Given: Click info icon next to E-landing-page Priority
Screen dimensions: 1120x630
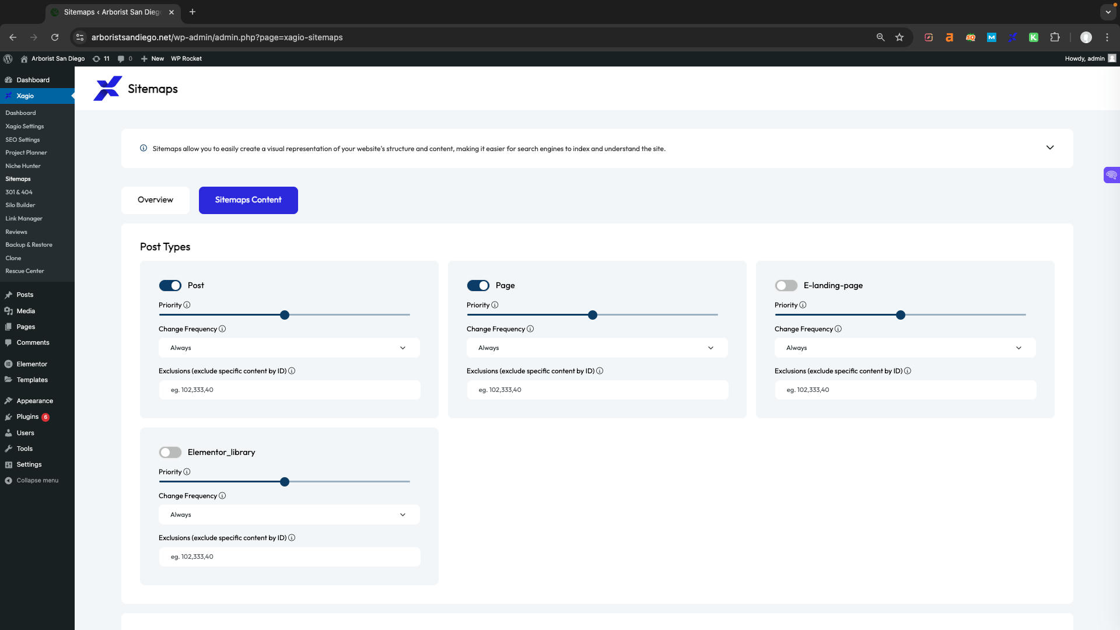Looking at the screenshot, I should click(803, 305).
